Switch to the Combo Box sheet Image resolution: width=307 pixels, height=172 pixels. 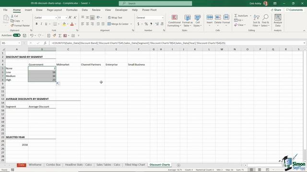[53, 165]
